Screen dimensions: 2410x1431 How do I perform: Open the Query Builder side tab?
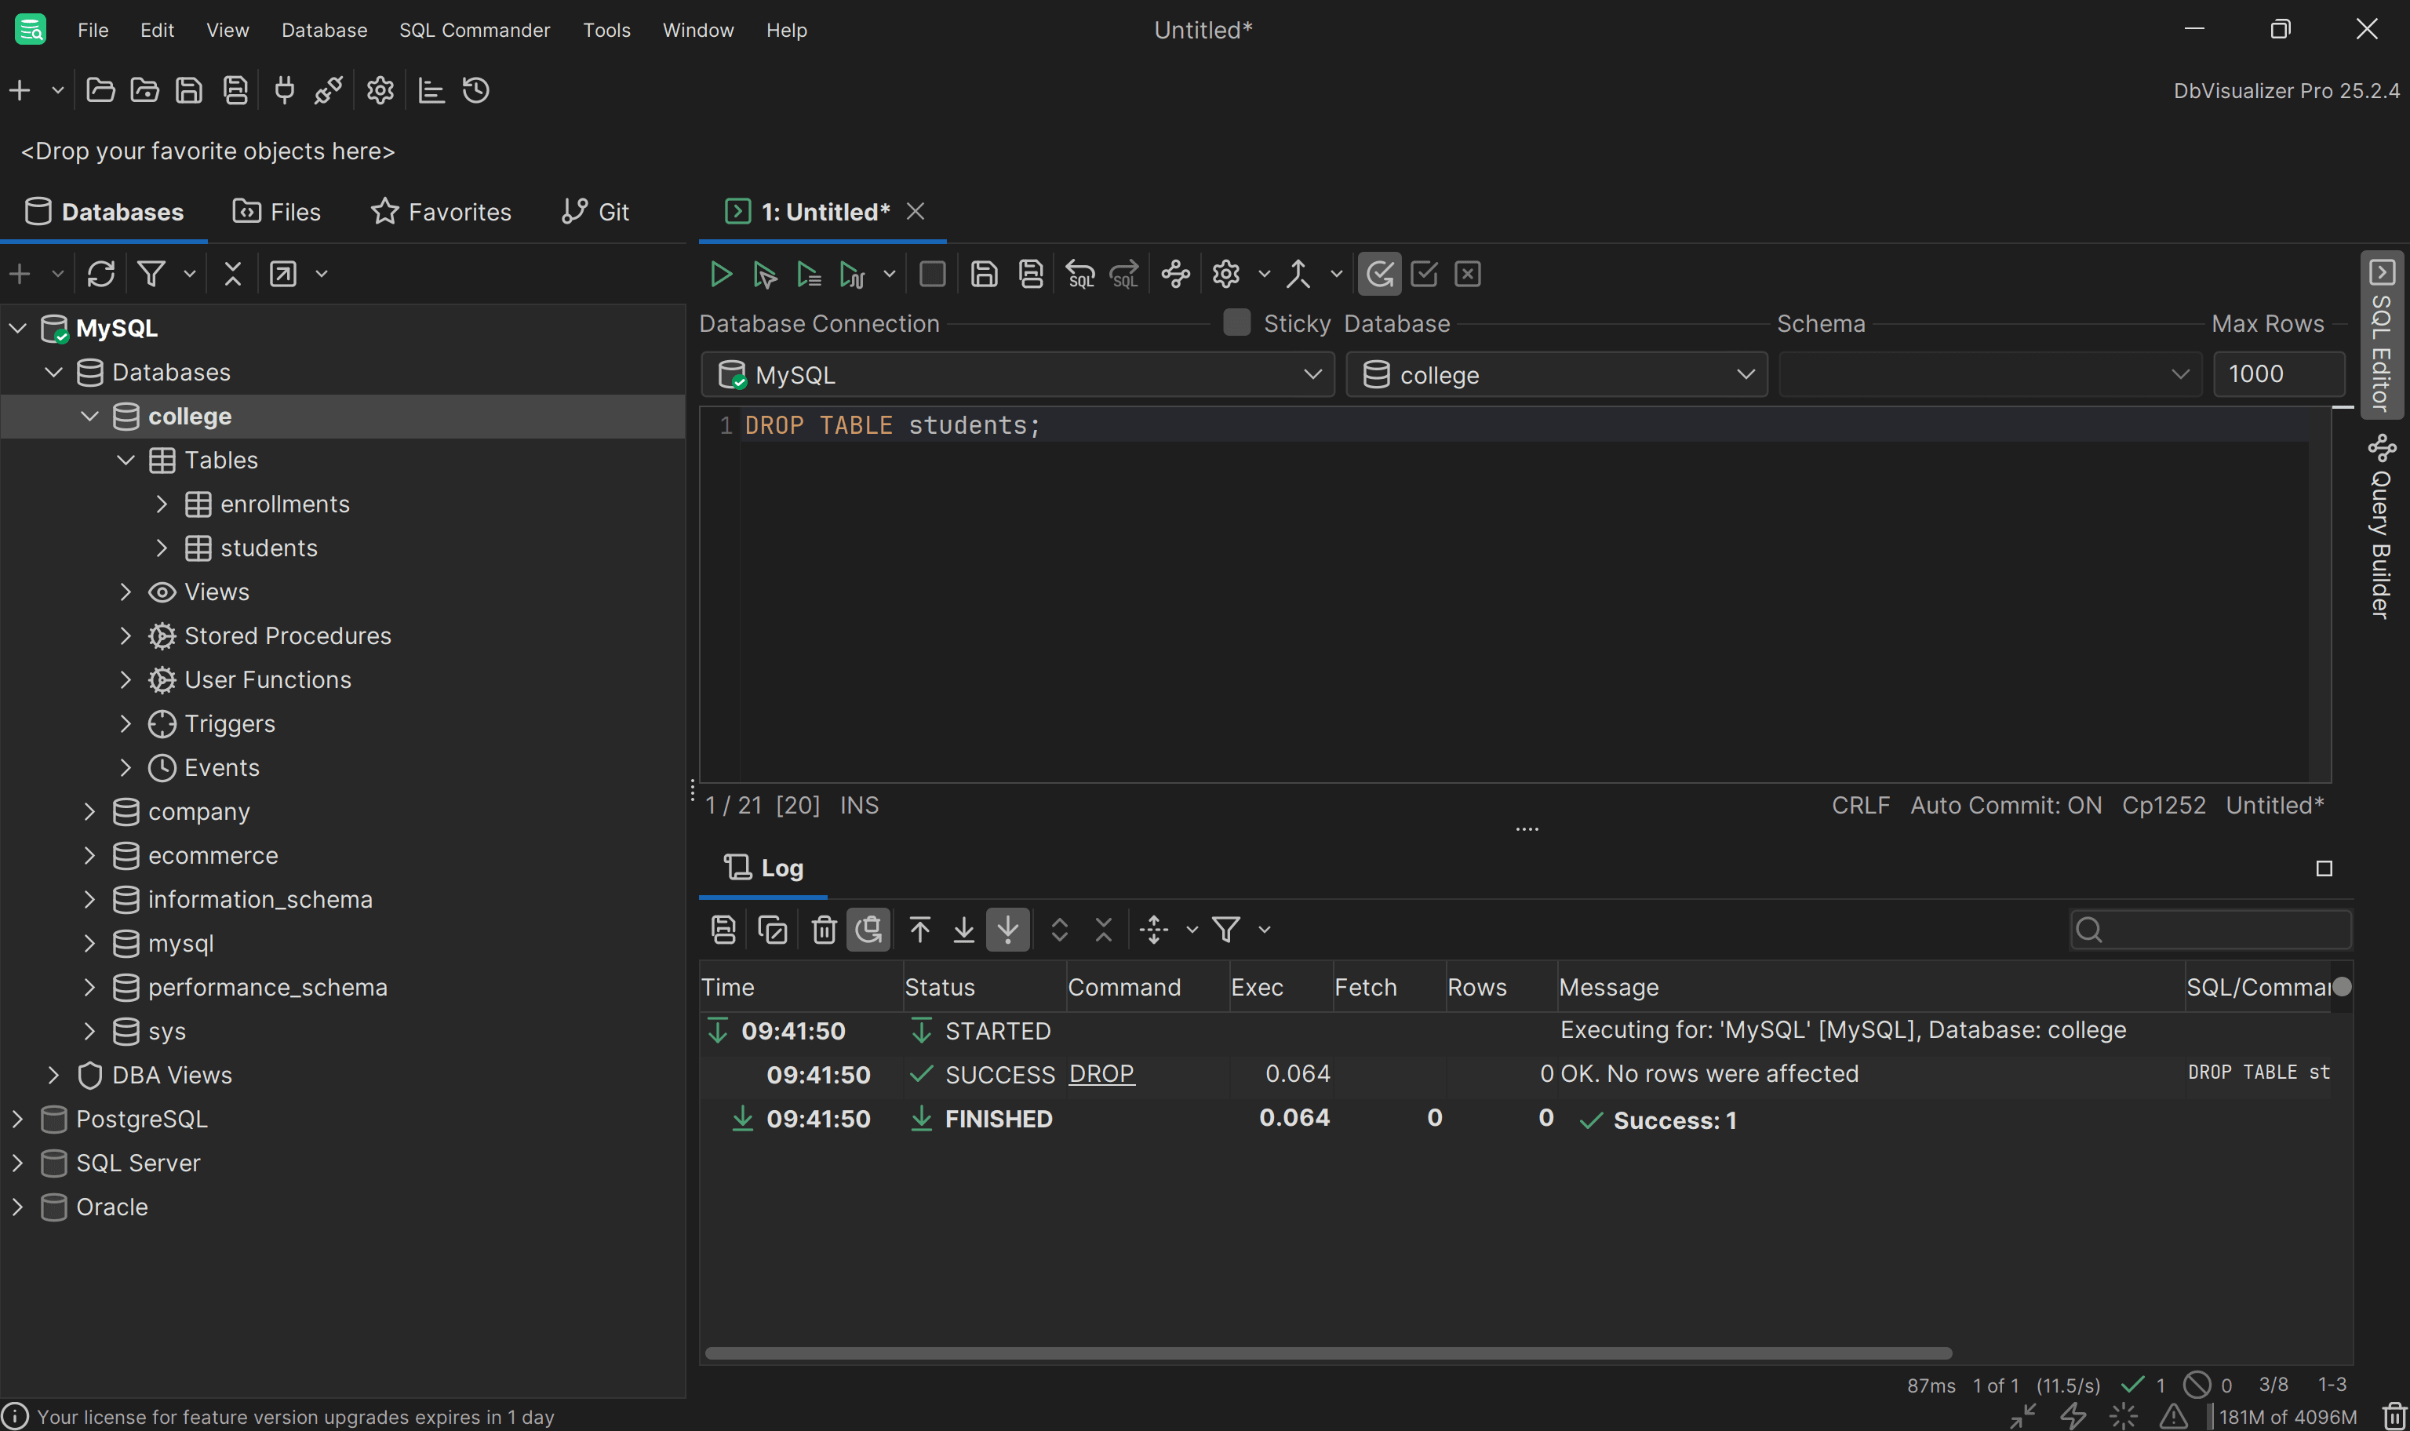tap(2380, 526)
